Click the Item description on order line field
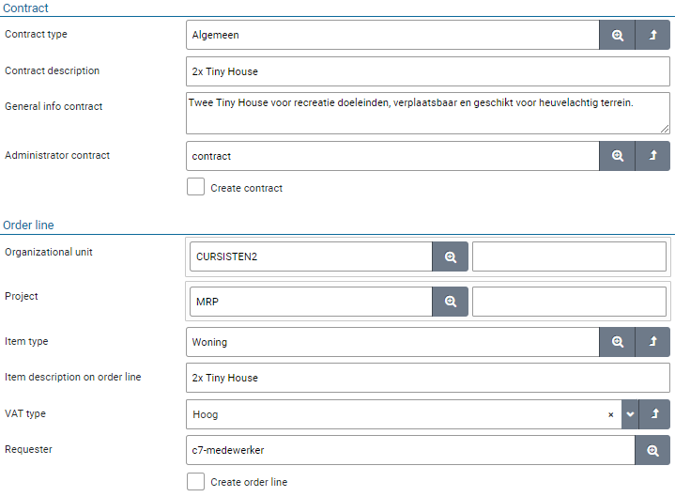 point(427,378)
